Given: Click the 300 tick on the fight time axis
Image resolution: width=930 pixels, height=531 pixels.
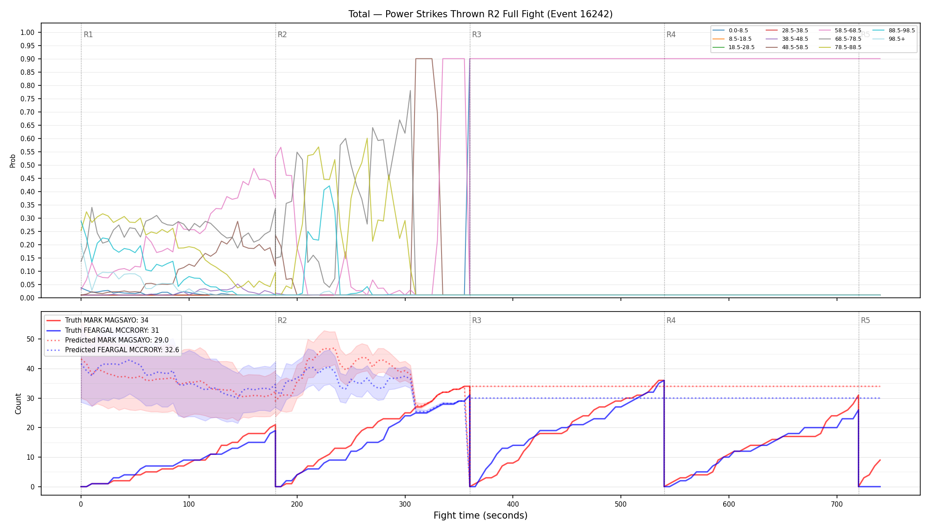Looking at the screenshot, I should (405, 504).
